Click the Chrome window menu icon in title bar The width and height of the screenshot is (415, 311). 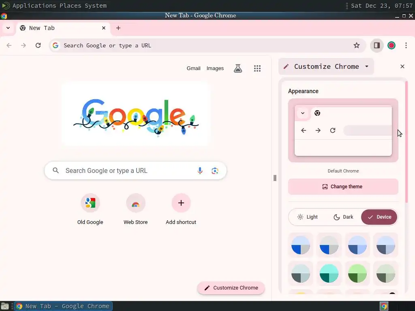4,16
